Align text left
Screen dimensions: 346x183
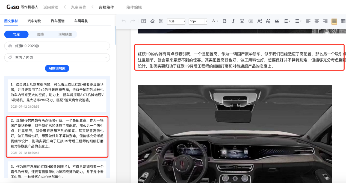308,21
